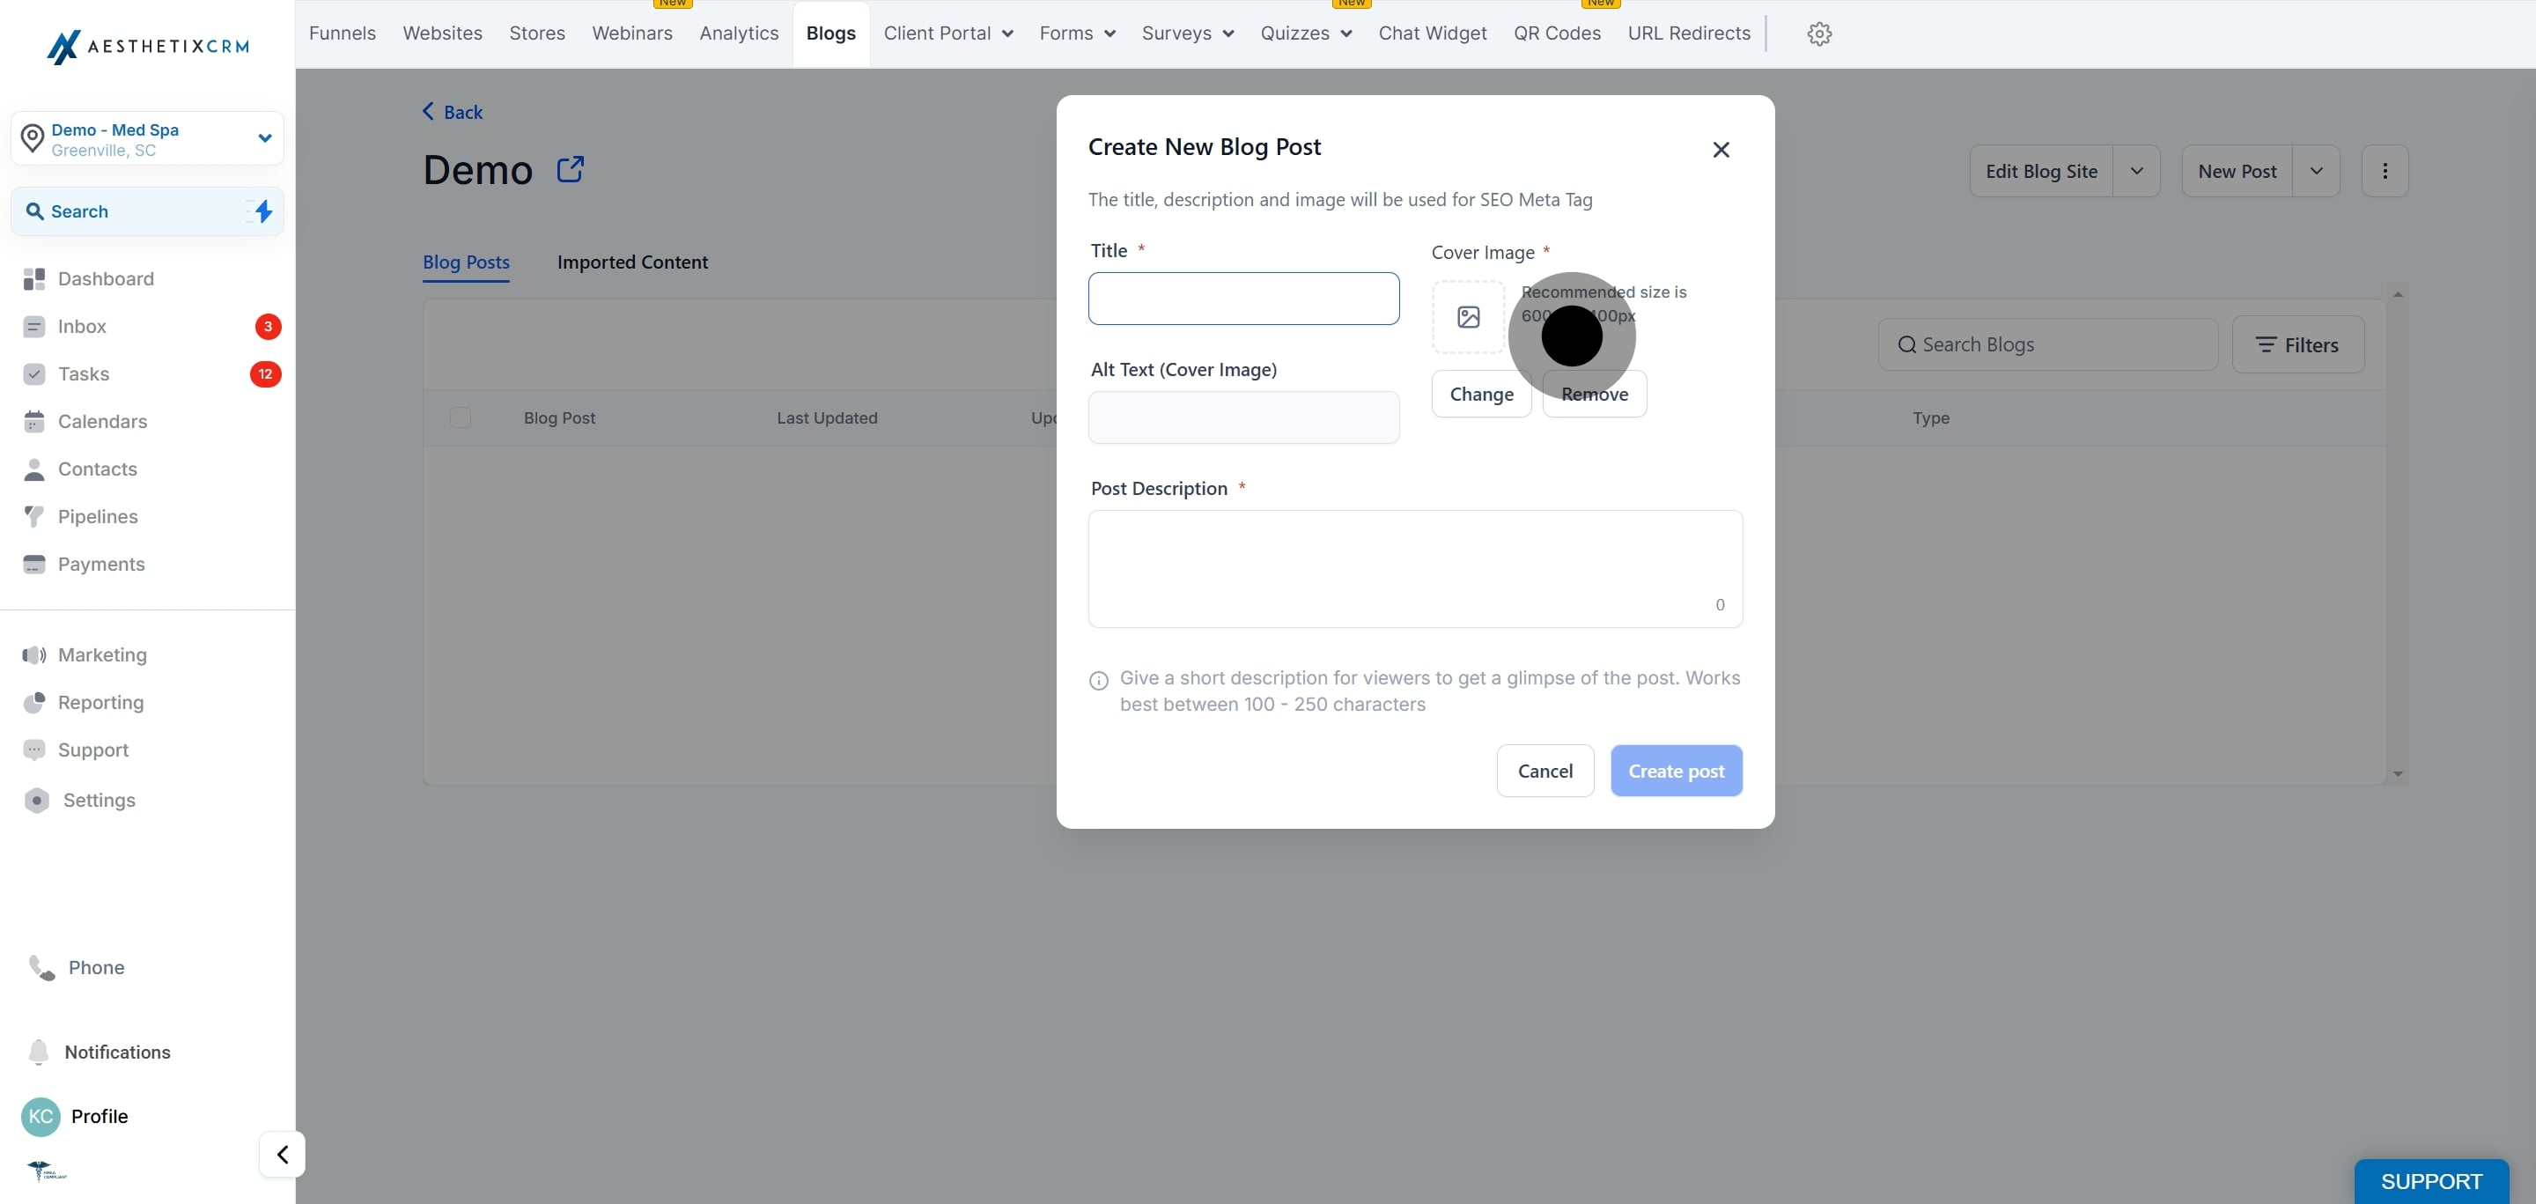2536x1204 pixels.
Task: Switch to the Imported Content tab
Action: (x=632, y=262)
